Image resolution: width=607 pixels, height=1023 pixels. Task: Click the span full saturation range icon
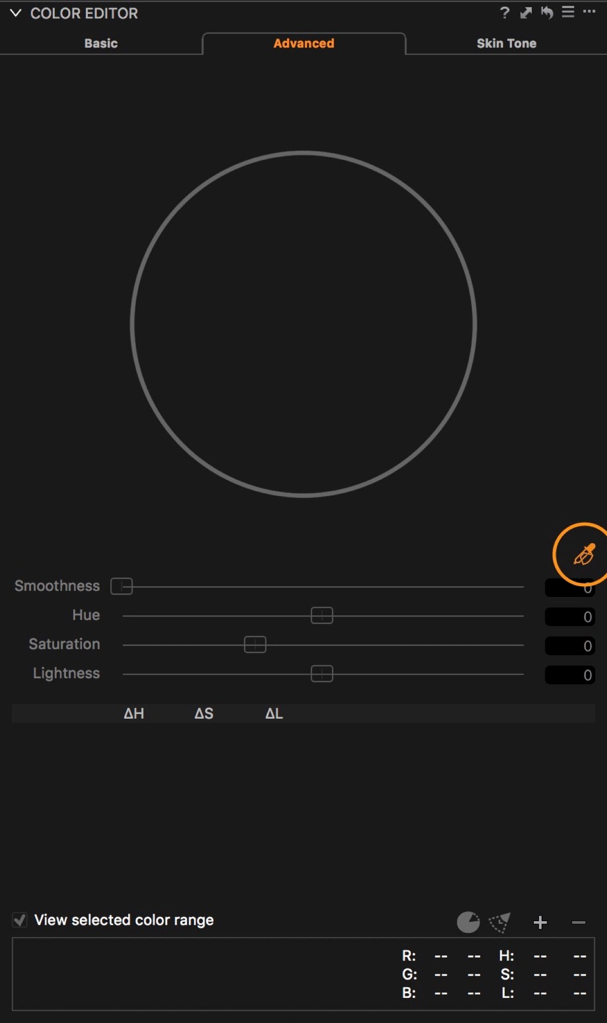[500, 922]
